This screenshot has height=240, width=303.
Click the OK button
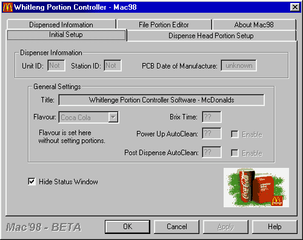click(x=127, y=227)
